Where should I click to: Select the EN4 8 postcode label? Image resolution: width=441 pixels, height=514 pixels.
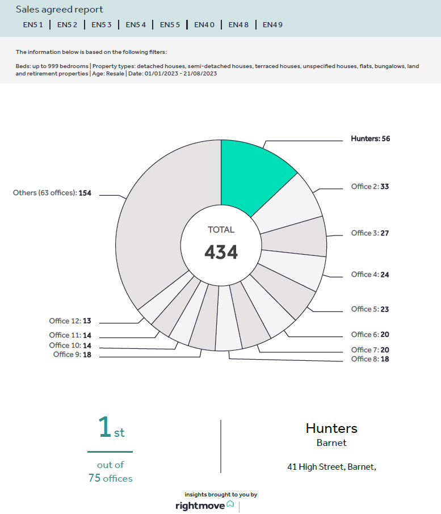[x=238, y=25]
